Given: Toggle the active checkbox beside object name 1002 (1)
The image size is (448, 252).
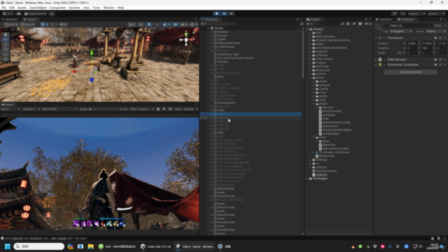Looking at the screenshot, I should [x=386, y=26].
